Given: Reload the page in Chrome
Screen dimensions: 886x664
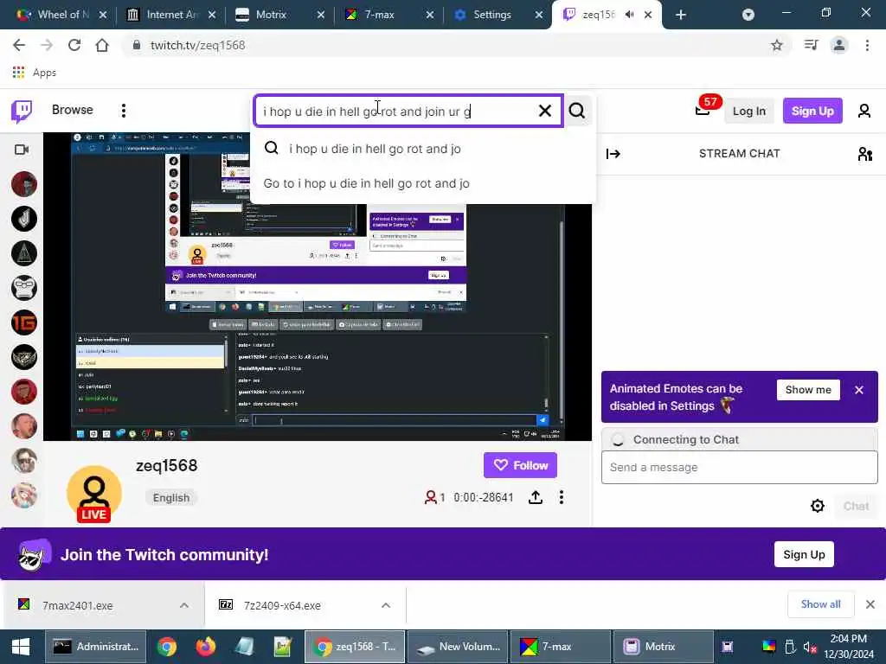Looking at the screenshot, I should click(74, 45).
